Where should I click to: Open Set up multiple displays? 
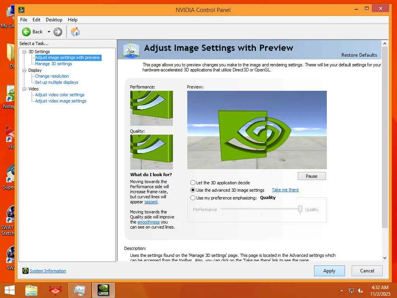[57, 82]
